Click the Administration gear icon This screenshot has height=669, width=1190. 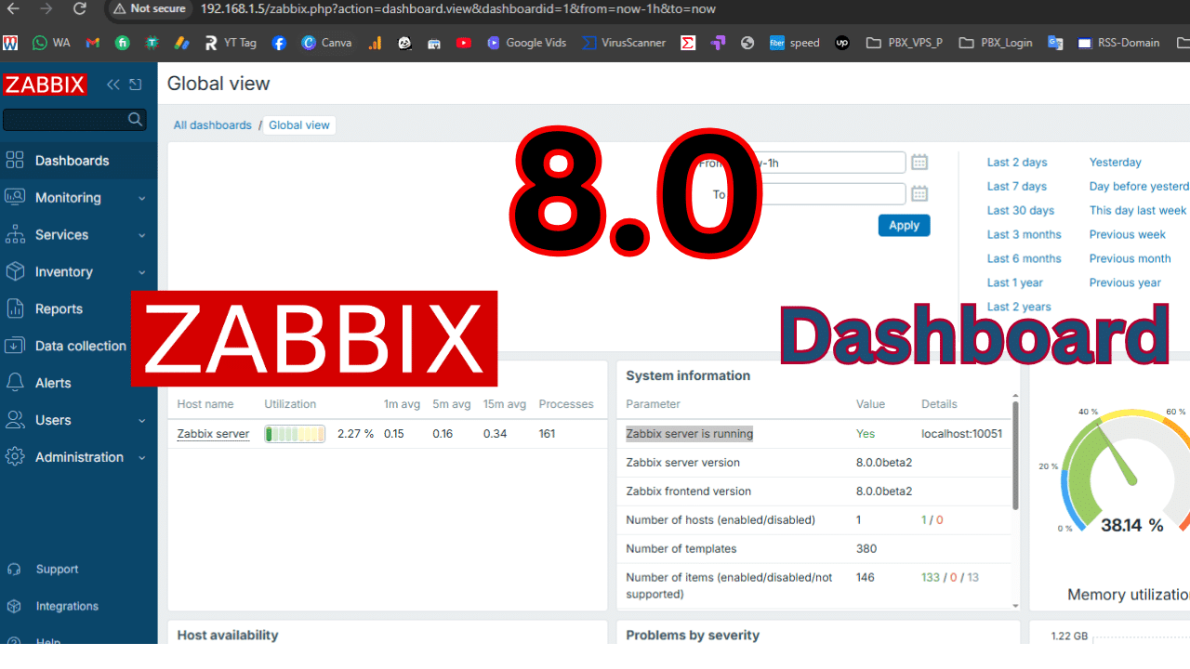click(15, 457)
